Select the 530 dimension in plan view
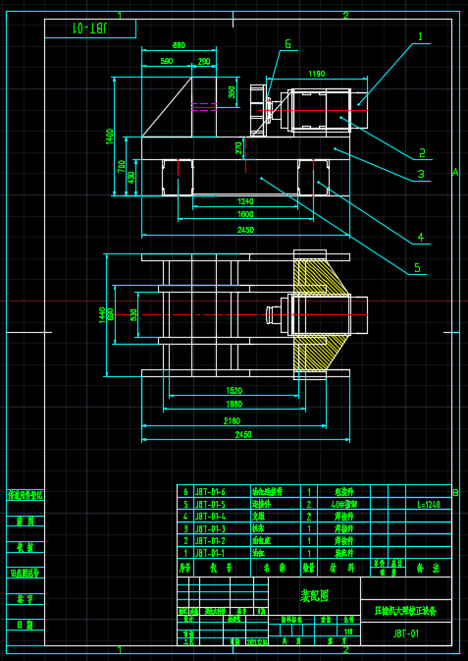468x661 pixels. [133, 315]
